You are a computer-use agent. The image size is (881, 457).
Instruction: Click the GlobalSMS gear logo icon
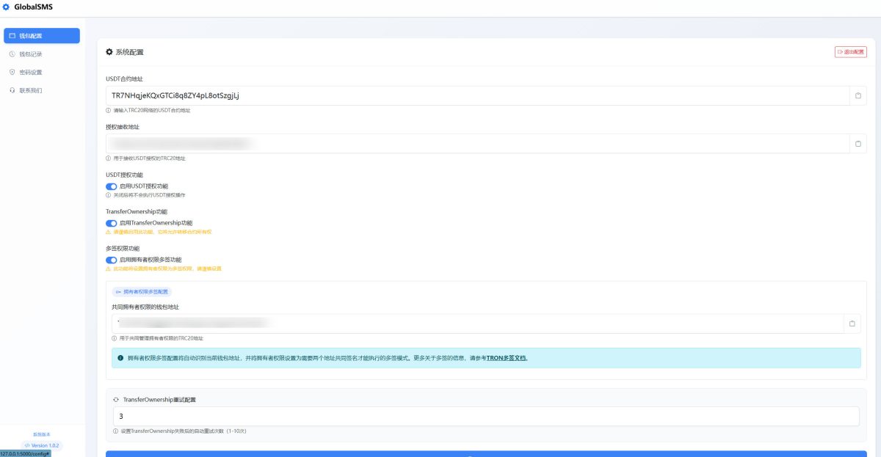pos(7,7)
